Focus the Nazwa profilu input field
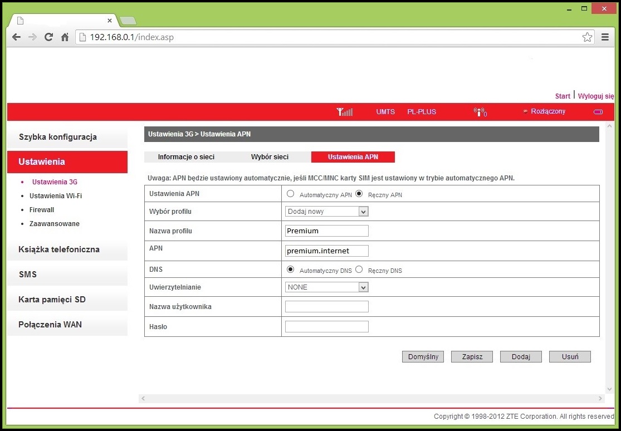Viewport: 621px width, 431px height. pyautogui.click(x=327, y=231)
